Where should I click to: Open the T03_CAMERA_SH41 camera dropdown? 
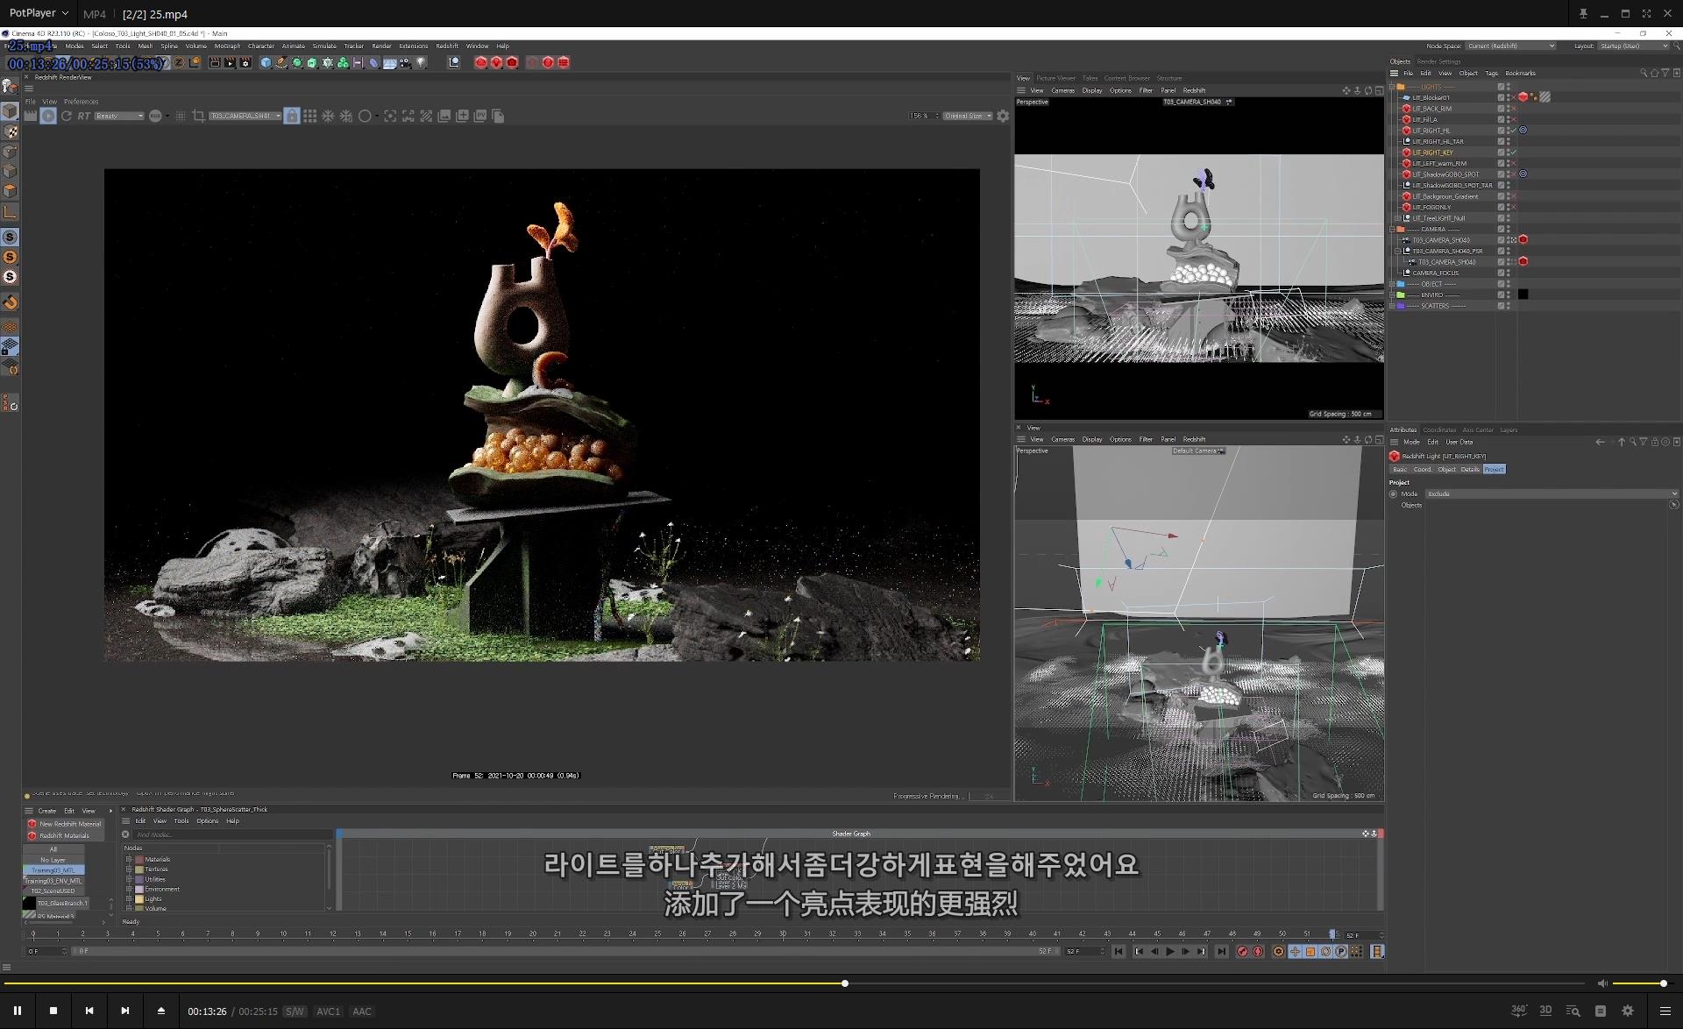[245, 116]
